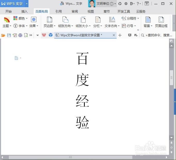Select the 页面布局 tab
This screenshot has height=160, width=176.
[x=42, y=11]
